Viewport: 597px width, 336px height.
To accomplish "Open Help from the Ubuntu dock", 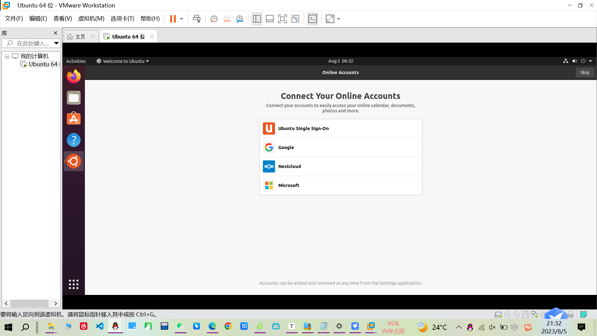I will point(74,140).
